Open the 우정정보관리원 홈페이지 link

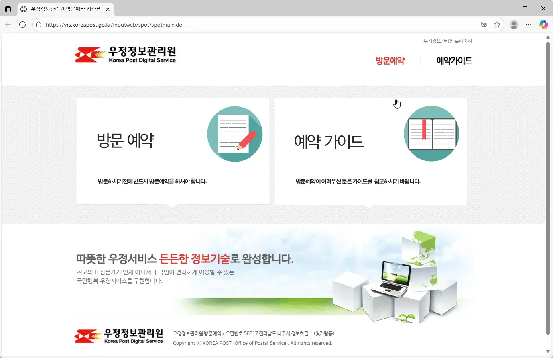447,41
